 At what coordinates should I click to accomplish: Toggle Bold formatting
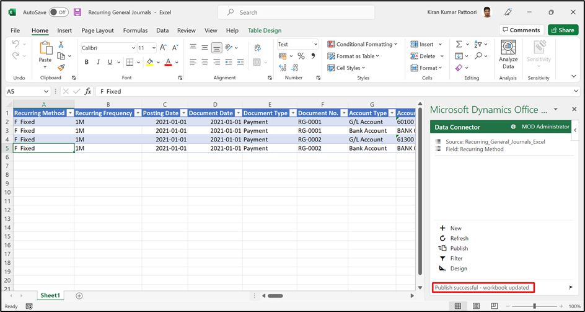click(x=87, y=62)
